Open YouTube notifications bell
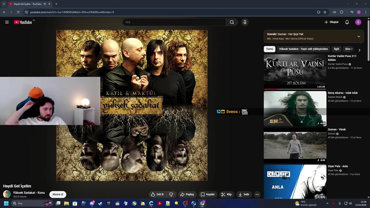 [x=347, y=22]
